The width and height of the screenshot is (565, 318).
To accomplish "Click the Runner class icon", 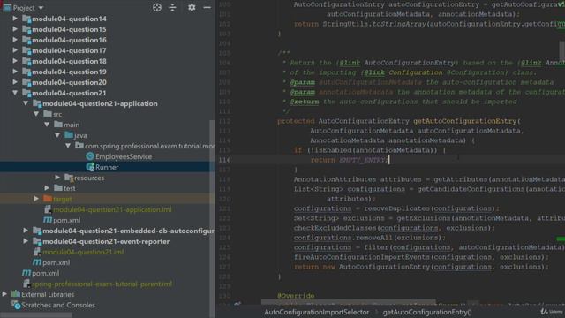I will point(90,167).
